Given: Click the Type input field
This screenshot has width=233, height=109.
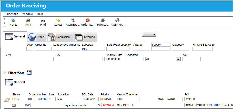Looking at the screenshot, I should tap(30, 49).
